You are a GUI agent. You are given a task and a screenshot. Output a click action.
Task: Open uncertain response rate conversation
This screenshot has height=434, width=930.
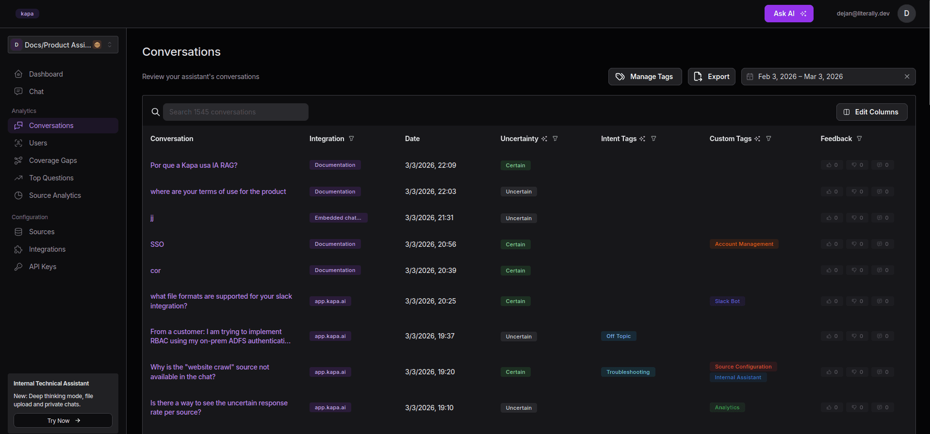219,407
